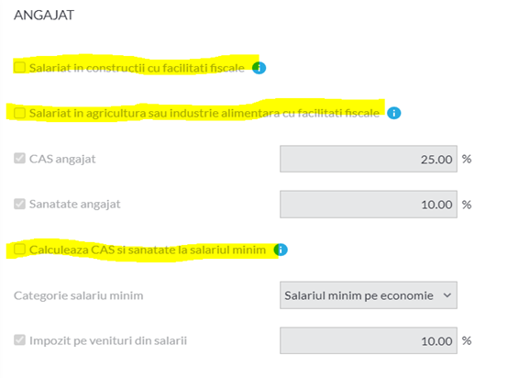Click the Impozit pe venituri 10.00 field
The height and width of the screenshot is (378, 519).
coord(369,340)
